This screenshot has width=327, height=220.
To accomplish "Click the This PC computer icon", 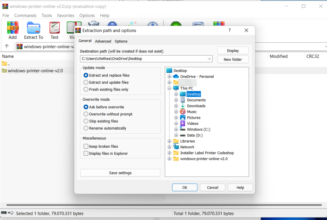I will point(176,88).
